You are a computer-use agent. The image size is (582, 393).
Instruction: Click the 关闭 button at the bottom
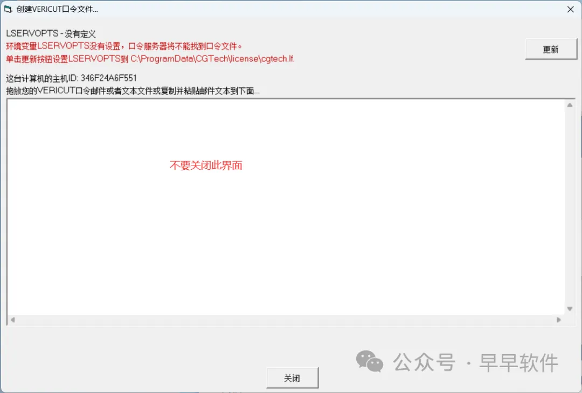pyautogui.click(x=292, y=378)
